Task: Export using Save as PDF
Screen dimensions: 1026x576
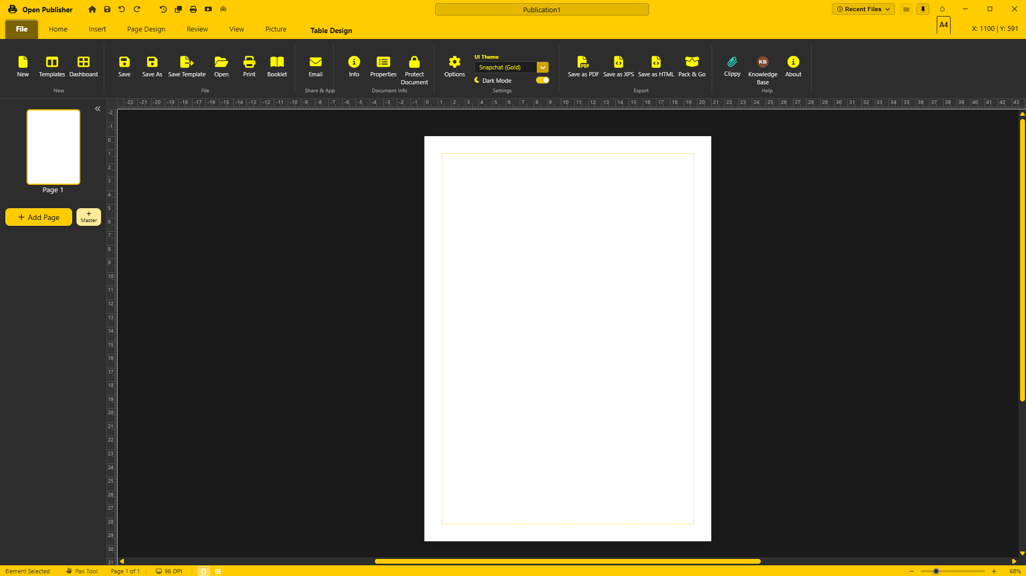Action: tap(583, 67)
